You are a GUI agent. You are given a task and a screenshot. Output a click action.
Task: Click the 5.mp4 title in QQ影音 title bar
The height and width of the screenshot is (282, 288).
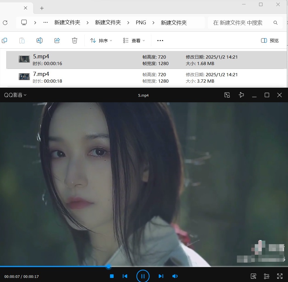[143, 95]
